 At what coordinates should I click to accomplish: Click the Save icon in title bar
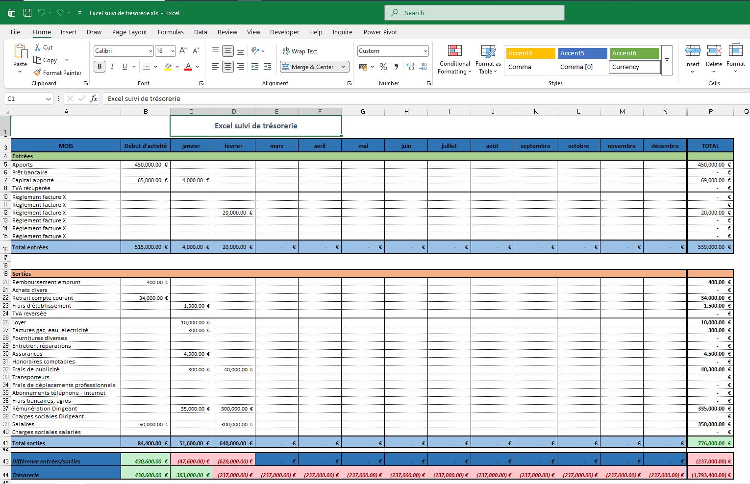point(27,13)
